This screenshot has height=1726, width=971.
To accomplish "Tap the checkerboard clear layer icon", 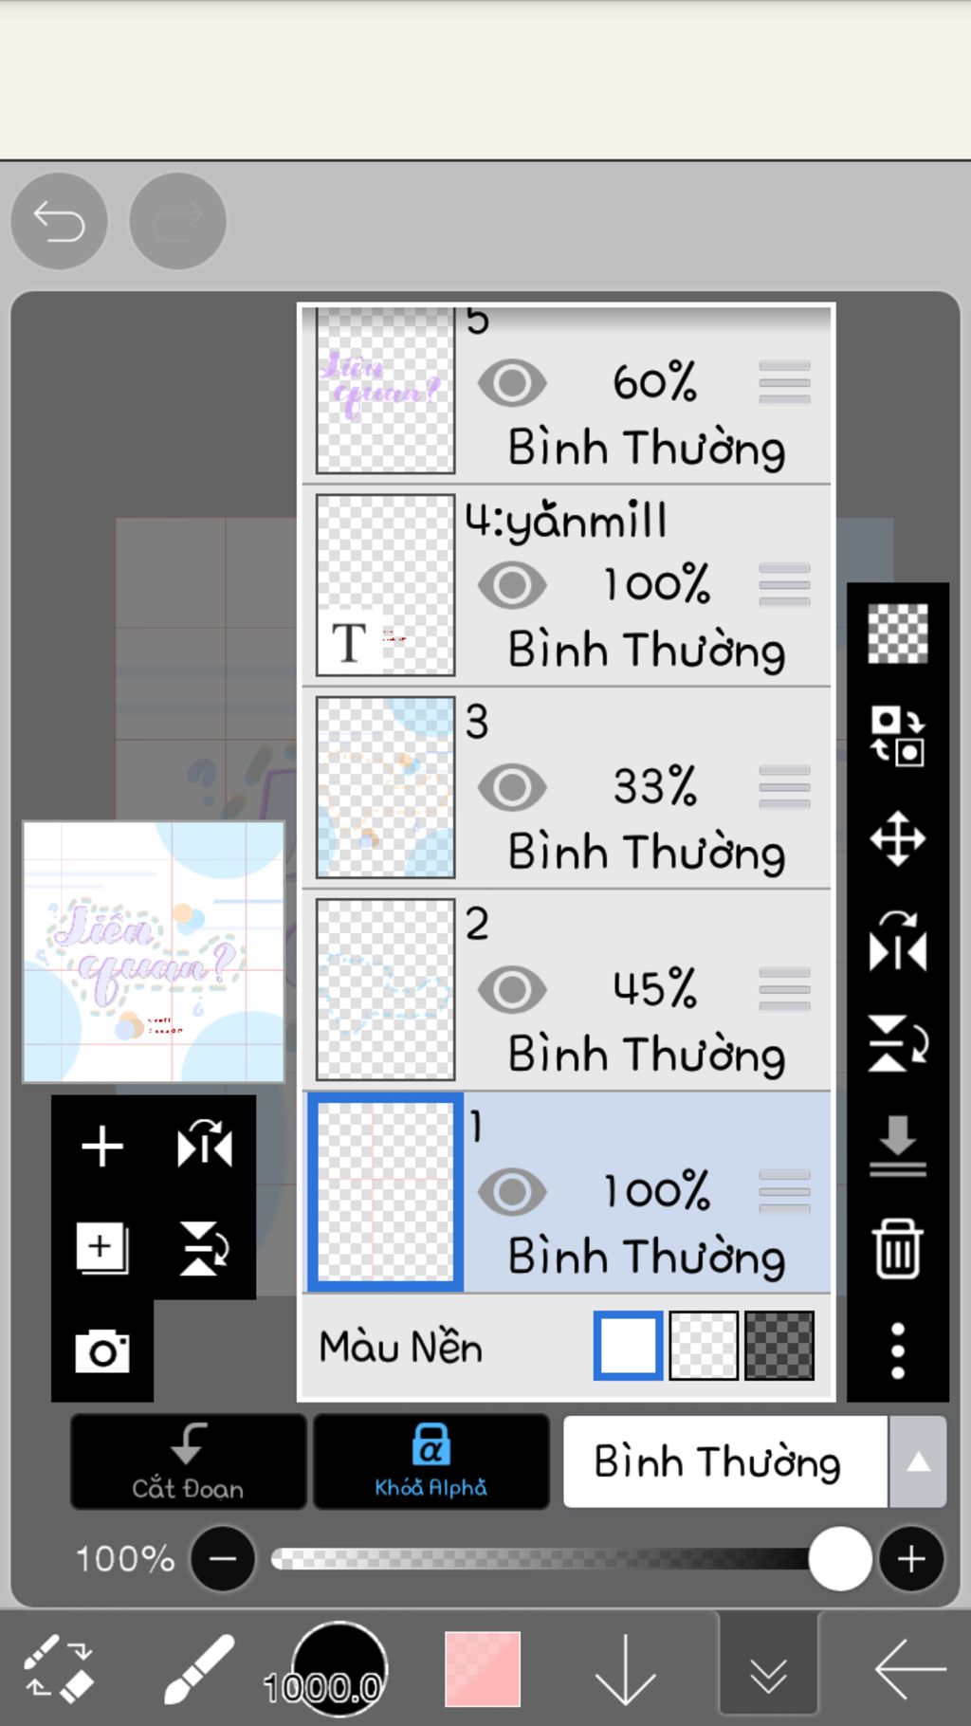I will coord(897,633).
